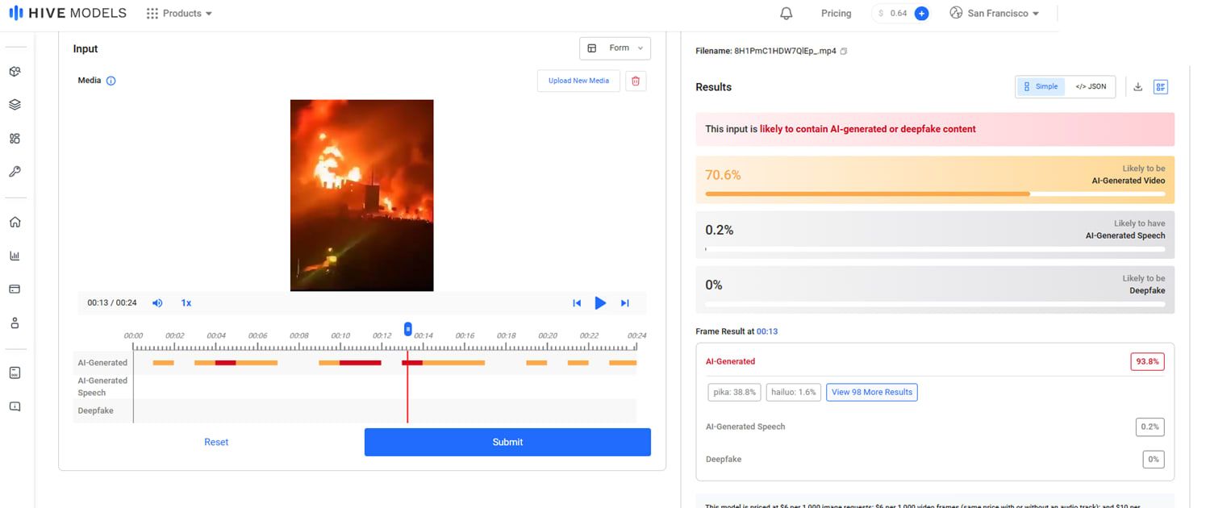This screenshot has height=508, width=1210.
Task: Click the 0.2% AI-Generated Speech frame badge
Action: coord(1149,427)
